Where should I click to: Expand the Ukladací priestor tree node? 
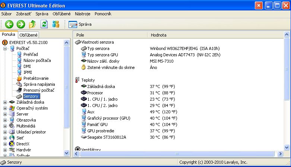5,132
